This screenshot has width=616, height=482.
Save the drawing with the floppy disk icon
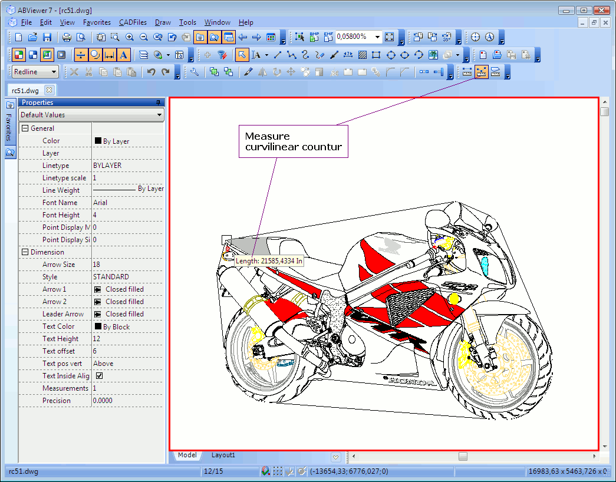pos(47,37)
